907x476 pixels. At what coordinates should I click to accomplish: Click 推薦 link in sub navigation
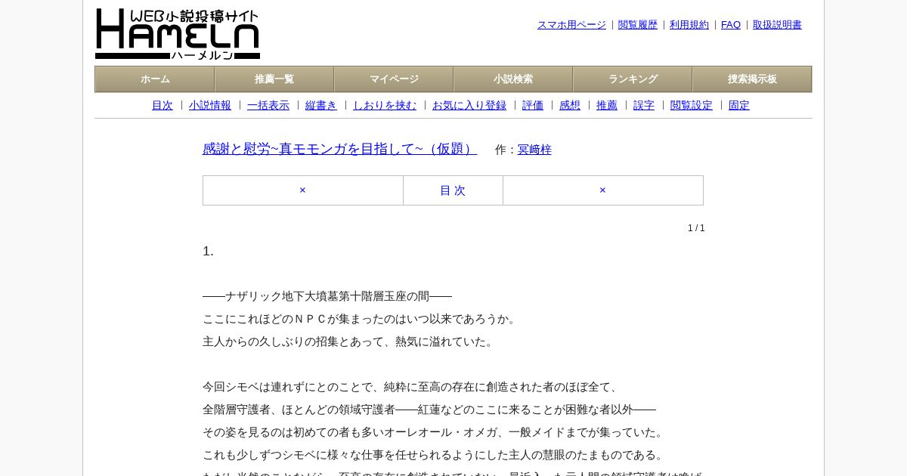tap(607, 106)
